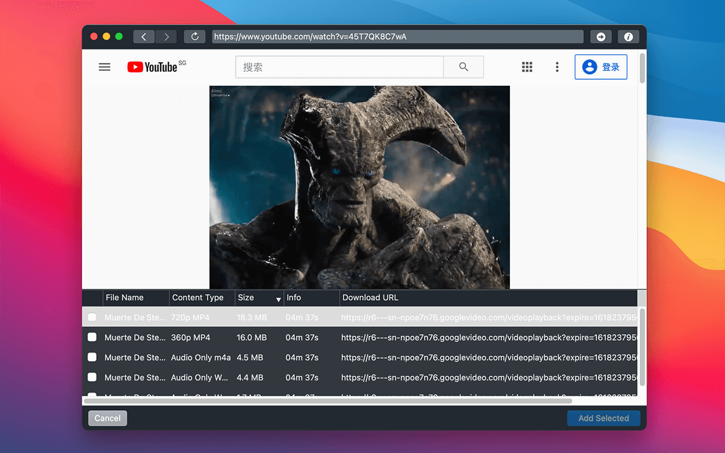Sort by the Size column header

pyautogui.click(x=260, y=298)
